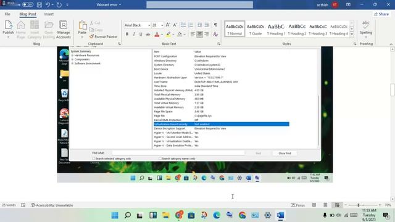The width and height of the screenshot is (395, 222).
Task: Apply bold formatting
Action: (127, 34)
